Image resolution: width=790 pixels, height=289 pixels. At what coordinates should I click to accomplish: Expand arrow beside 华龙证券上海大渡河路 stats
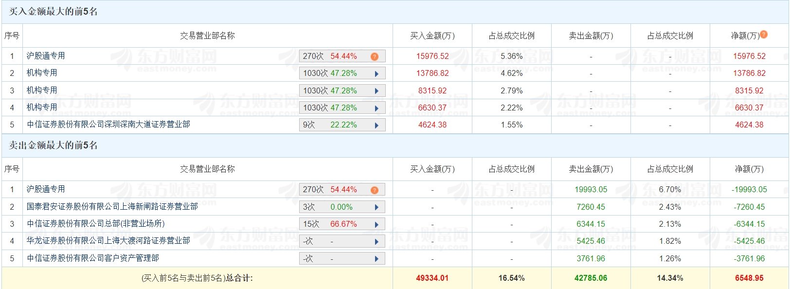(x=377, y=241)
